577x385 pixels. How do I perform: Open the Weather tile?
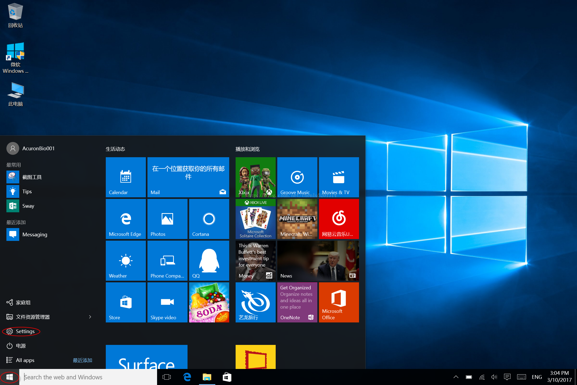[x=126, y=261]
